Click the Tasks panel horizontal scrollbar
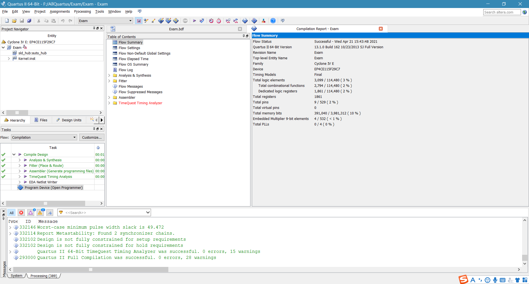The image size is (529, 284). click(x=45, y=203)
